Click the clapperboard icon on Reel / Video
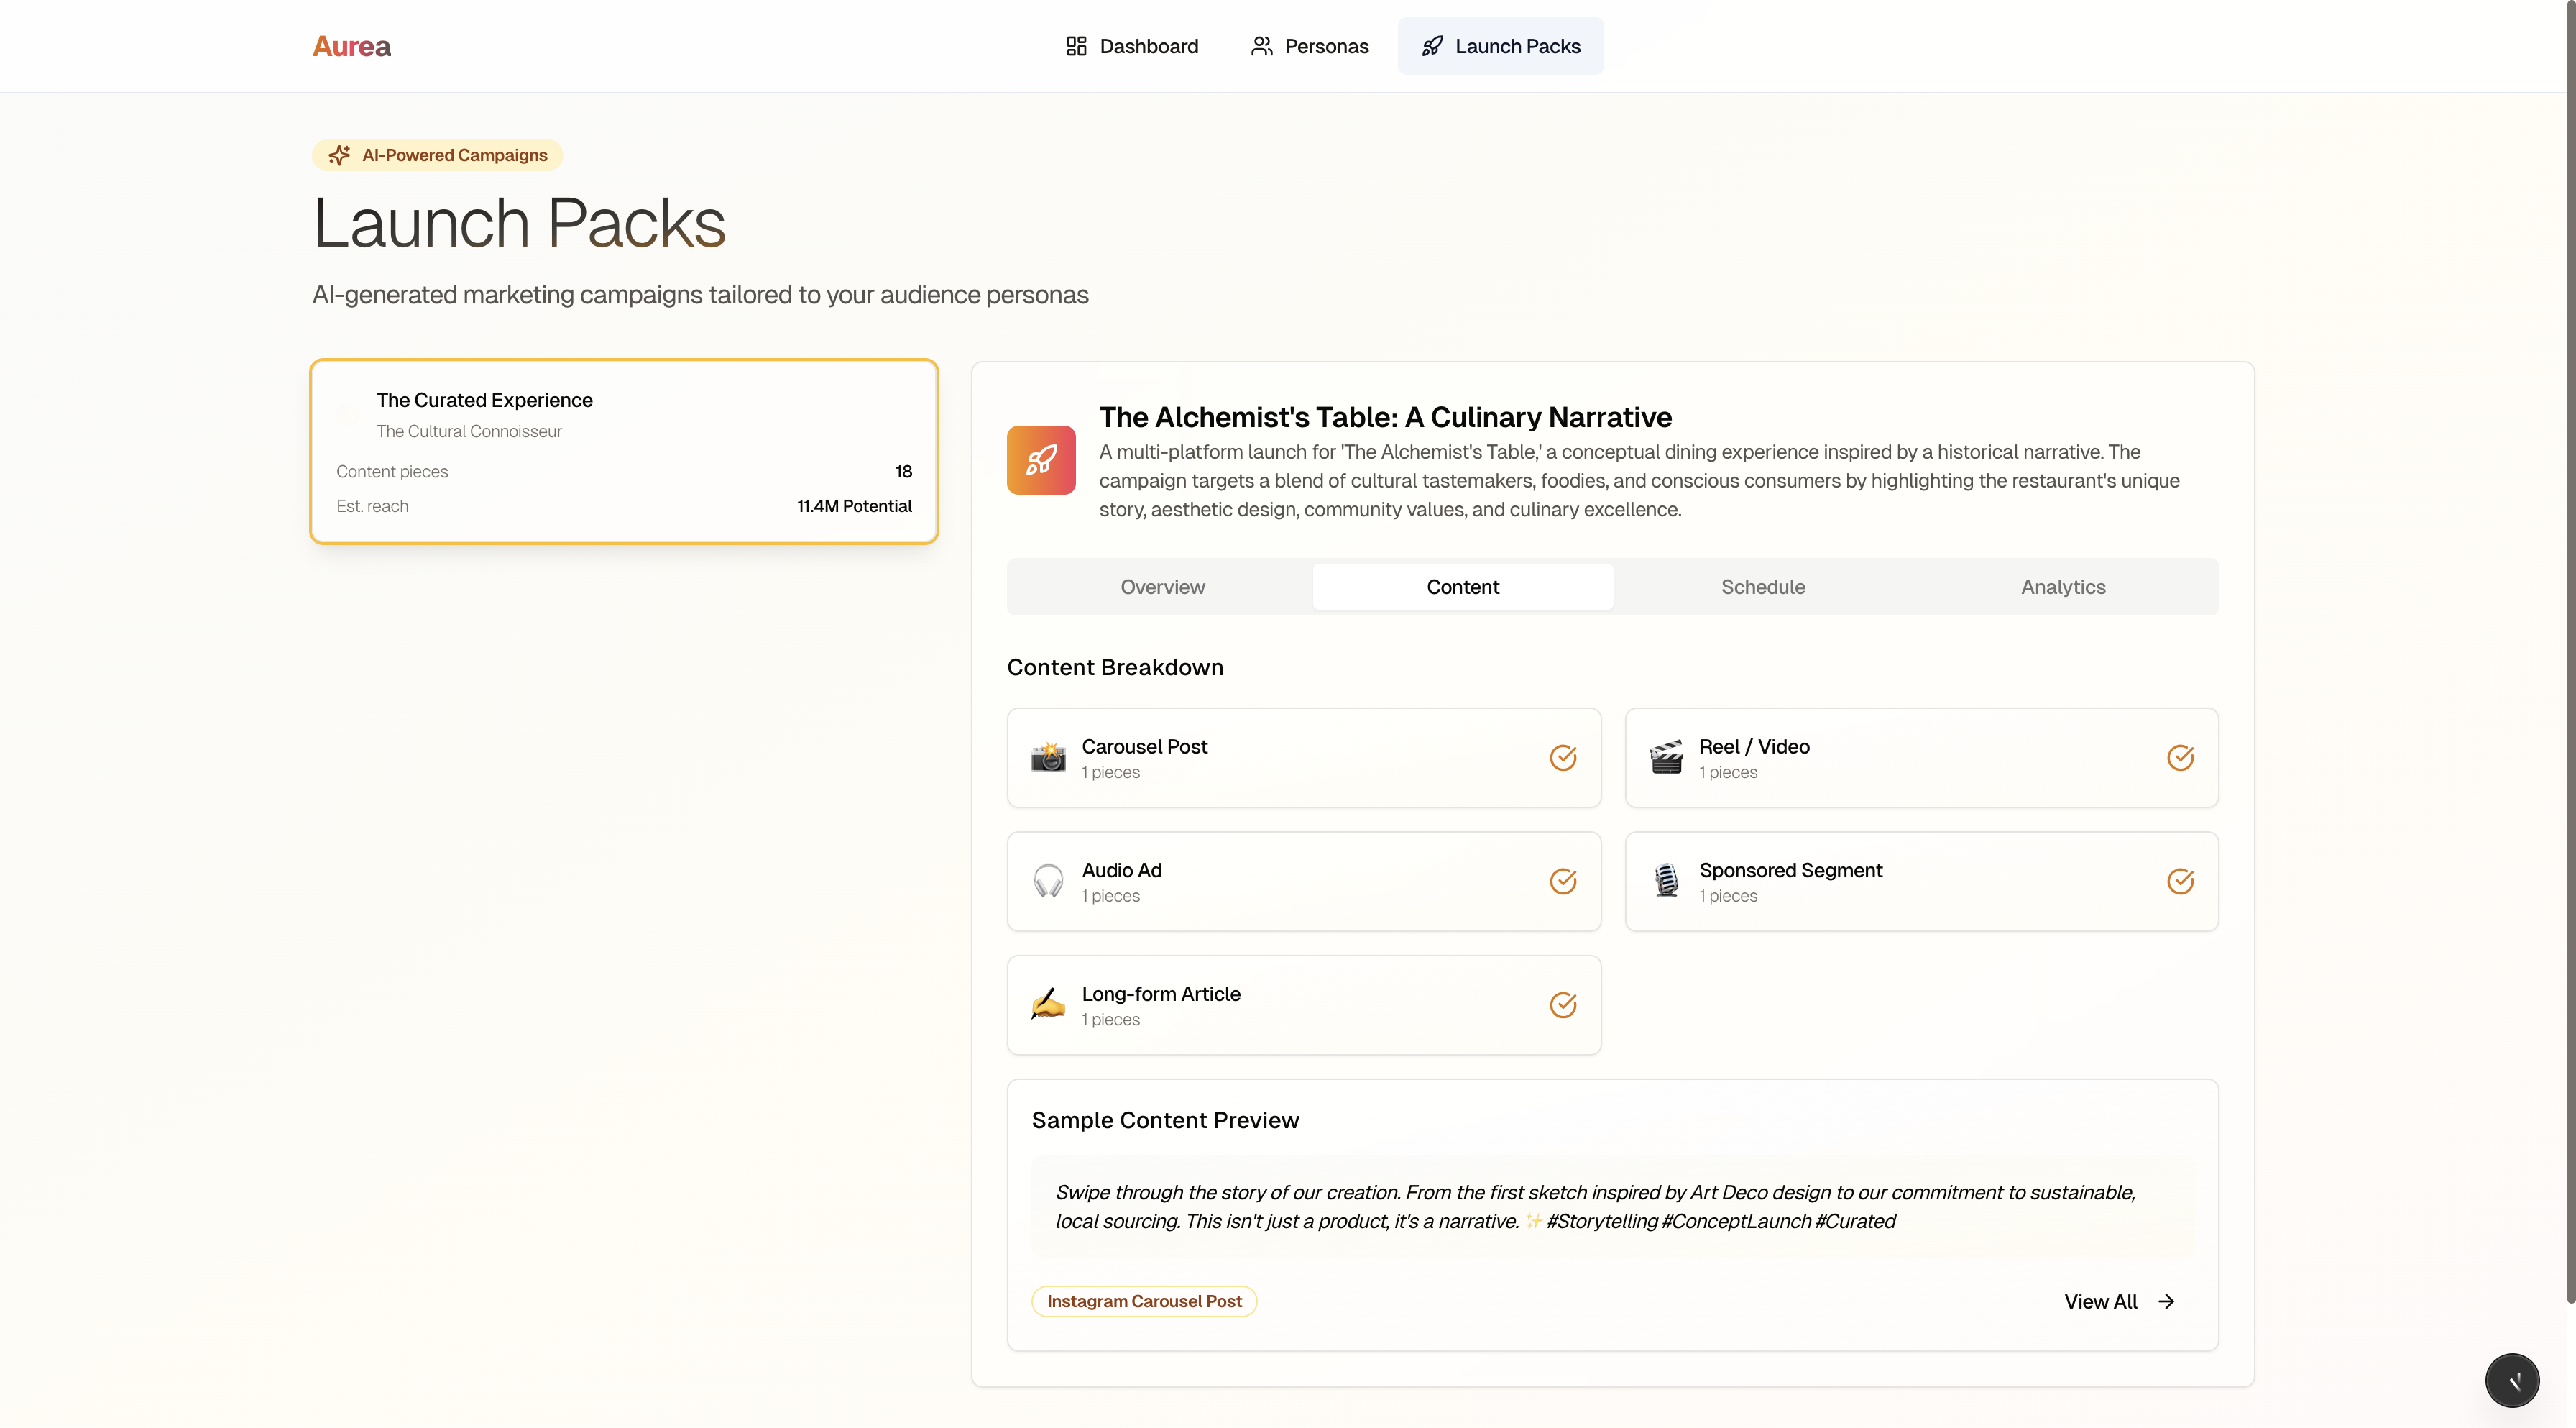This screenshot has height=1428, width=2576. click(1666, 758)
